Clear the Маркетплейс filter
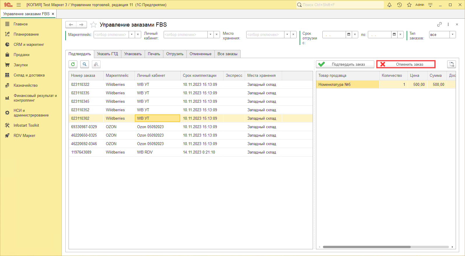Viewport: 465px width, 256px height. [x=138, y=34]
